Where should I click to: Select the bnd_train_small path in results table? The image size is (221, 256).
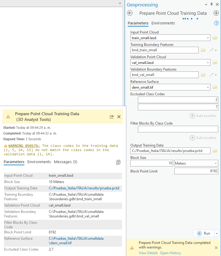point(76,197)
